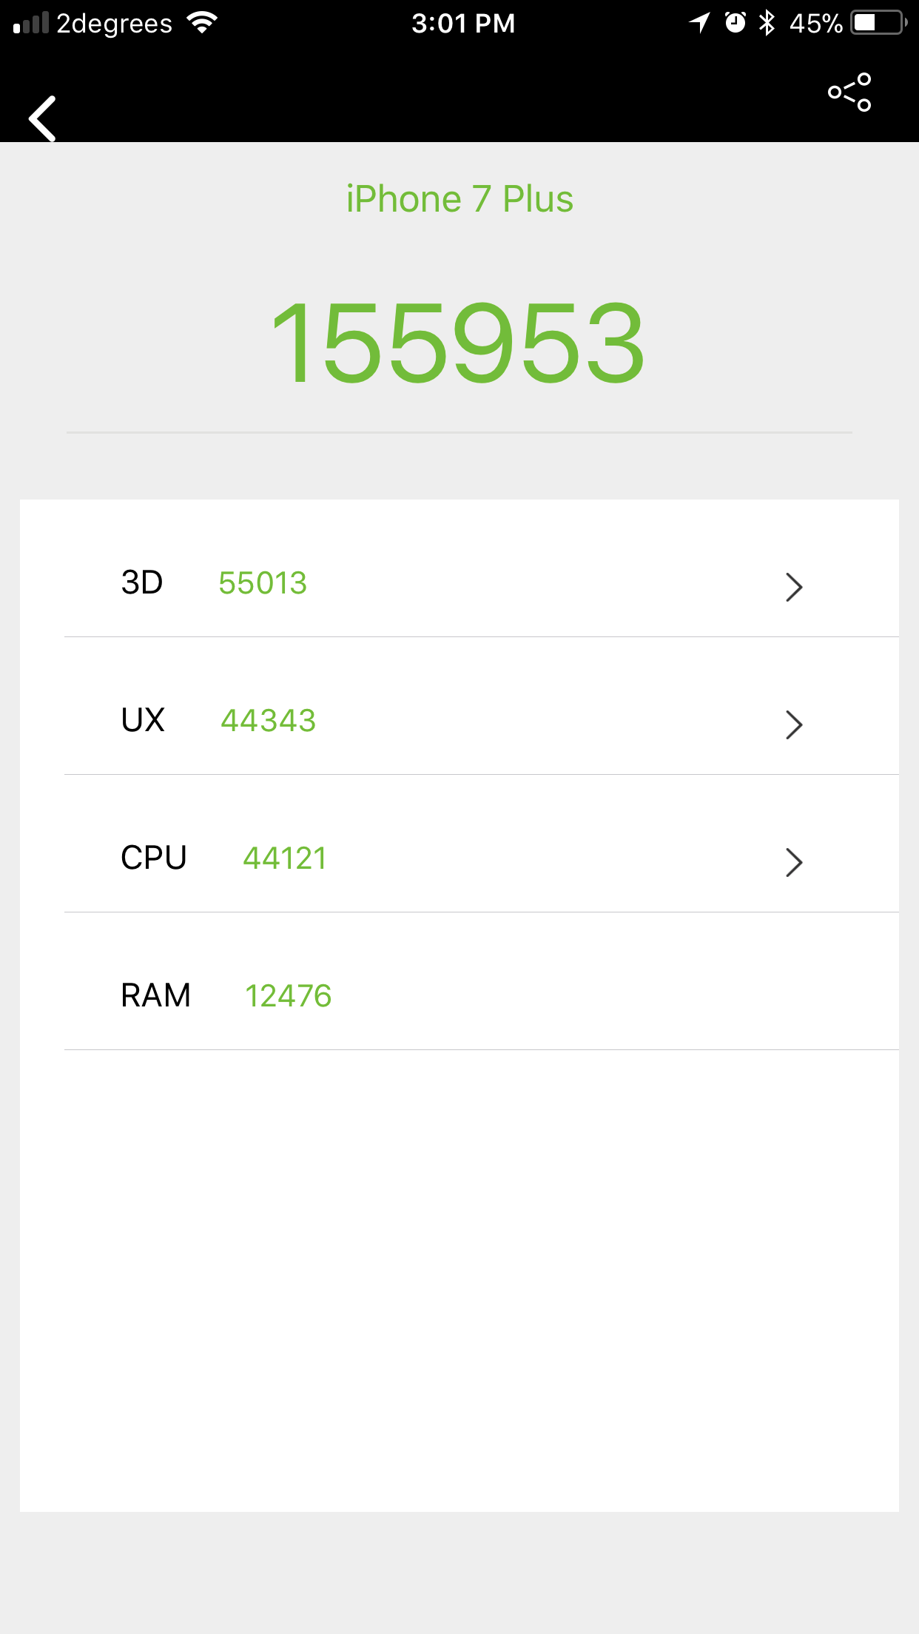Select the CPU label
919x1634 pixels.
click(154, 858)
